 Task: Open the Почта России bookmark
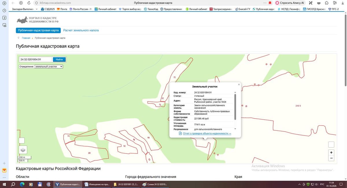click(x=80, y=9)
